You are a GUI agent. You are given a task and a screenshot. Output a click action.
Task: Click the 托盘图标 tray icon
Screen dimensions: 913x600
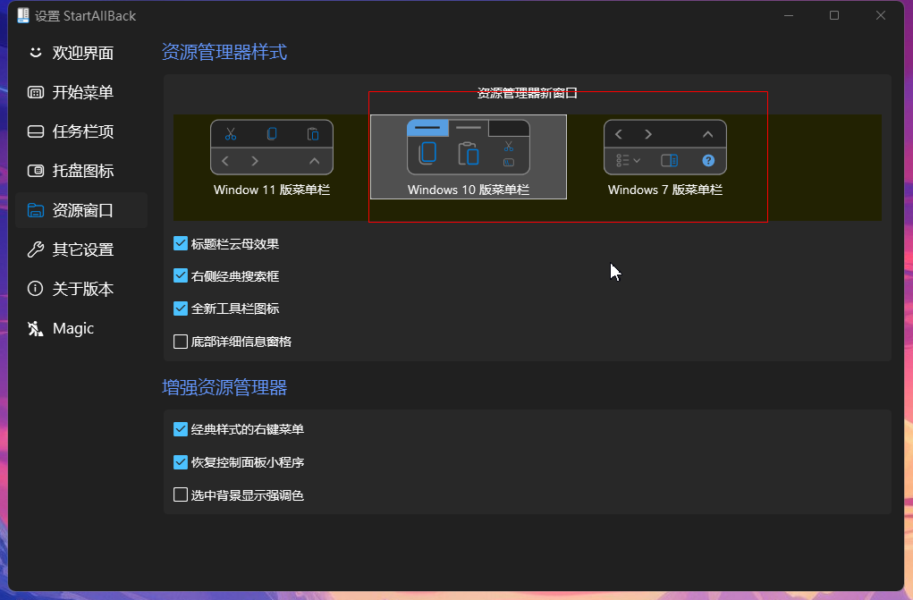coord(36,171)
